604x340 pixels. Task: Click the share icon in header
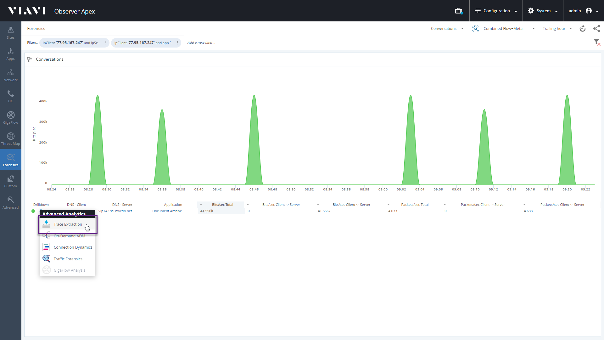(x=596, y=29)
